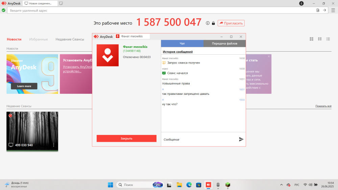The height and width of the screenshot is (190, 338).
Task: Switch to list view
Action: click(x=328, y=39)
